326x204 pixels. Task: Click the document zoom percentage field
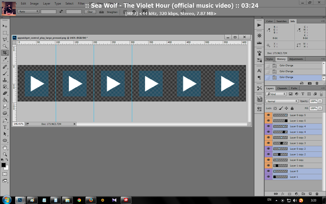tap(18, 124)
